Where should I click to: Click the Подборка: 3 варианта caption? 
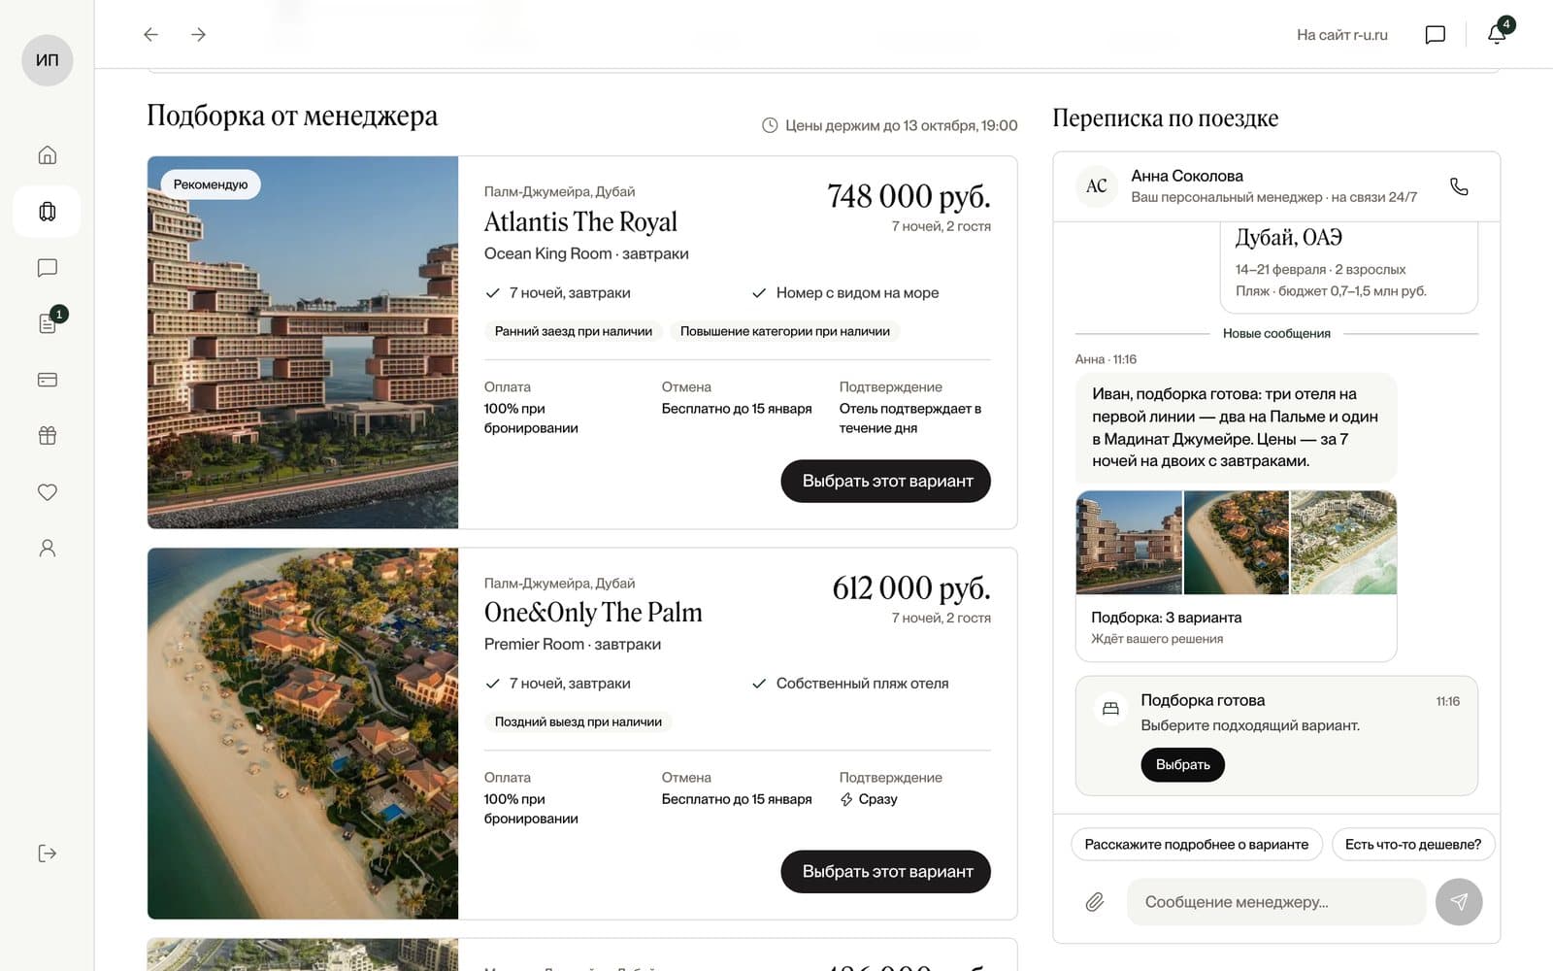[1166, 618]
